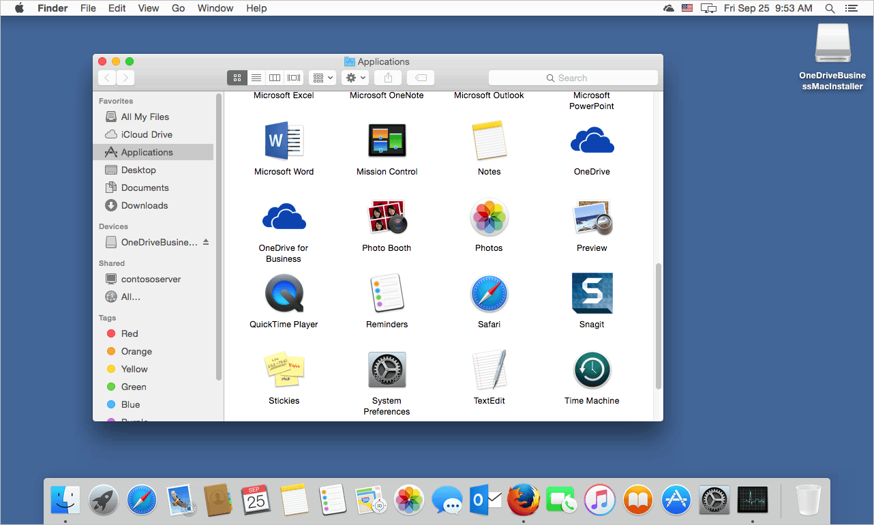Screen dimensions: 874x525
Task: Open the Help menu
Action: pyautogui.click(x=256, y=8)
